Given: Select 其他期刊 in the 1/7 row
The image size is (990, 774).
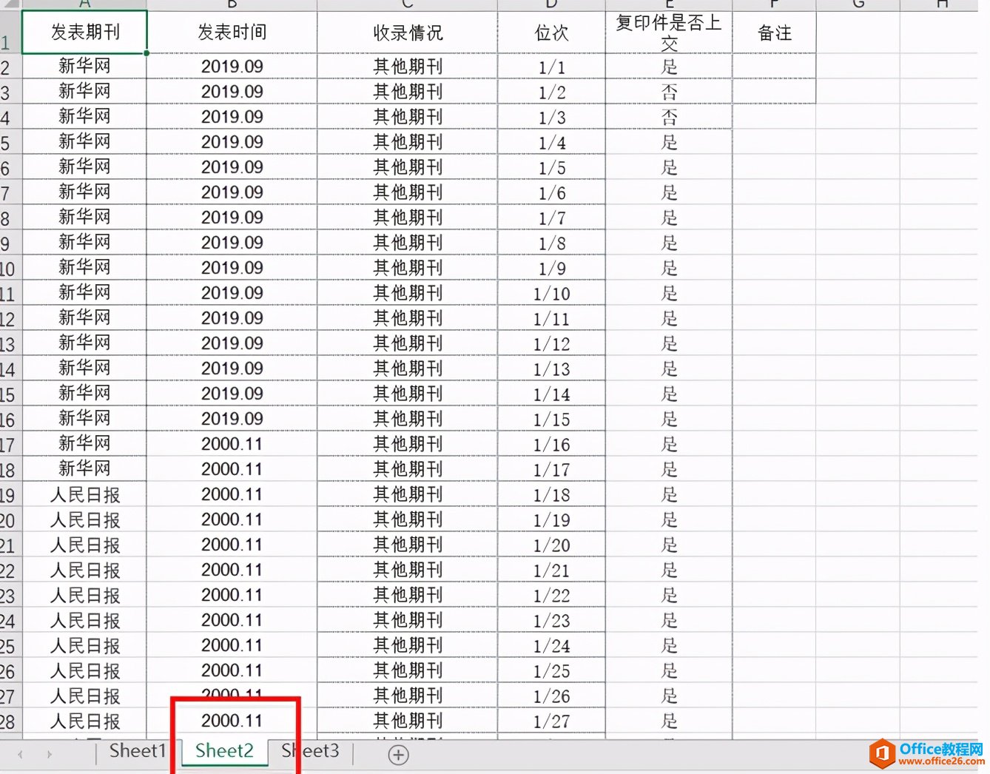Looking at the screenshot, I should pyautogui.click(x=408, y=218).
